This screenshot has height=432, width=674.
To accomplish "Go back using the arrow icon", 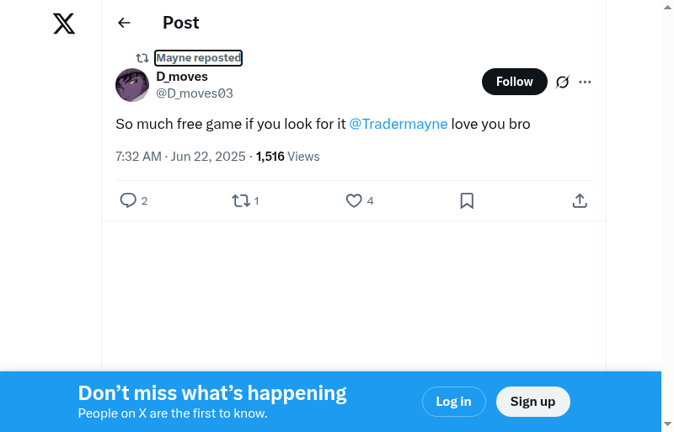I will (x=125, y=23).
